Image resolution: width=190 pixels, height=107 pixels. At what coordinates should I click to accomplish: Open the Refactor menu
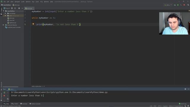click(x=28, y=2)
